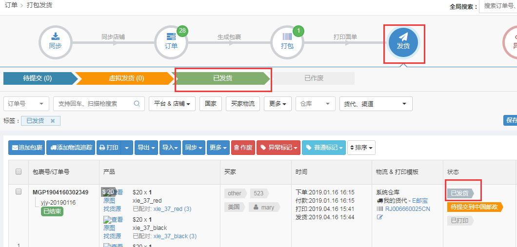Click the 追加包裹 envelope button
Screen dimensions: 517x247
pyautogui.click(x=27, y=148)
